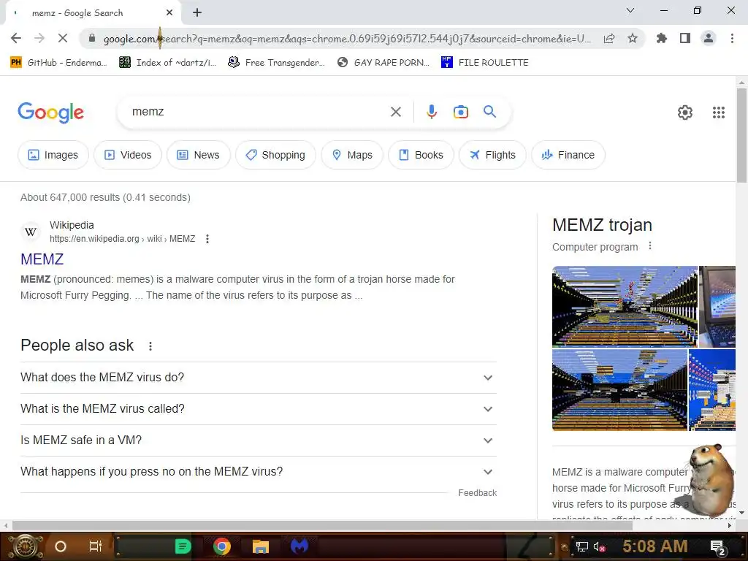This screenshot has width=748, height=561.
Task: Click the vertical page scrollbar
Action: 741,135
